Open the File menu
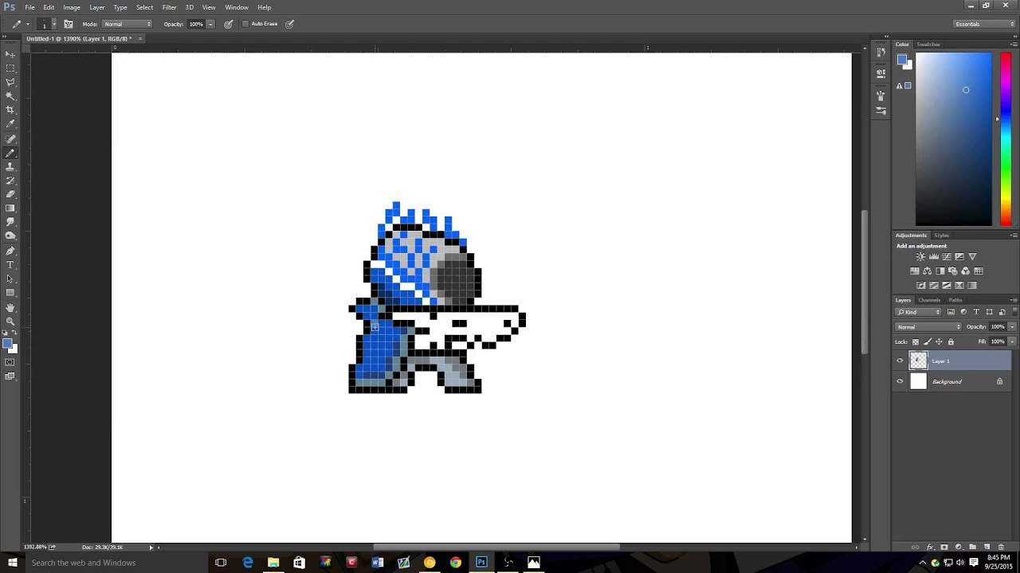The image size is (1020, 573). click(29, 7)
